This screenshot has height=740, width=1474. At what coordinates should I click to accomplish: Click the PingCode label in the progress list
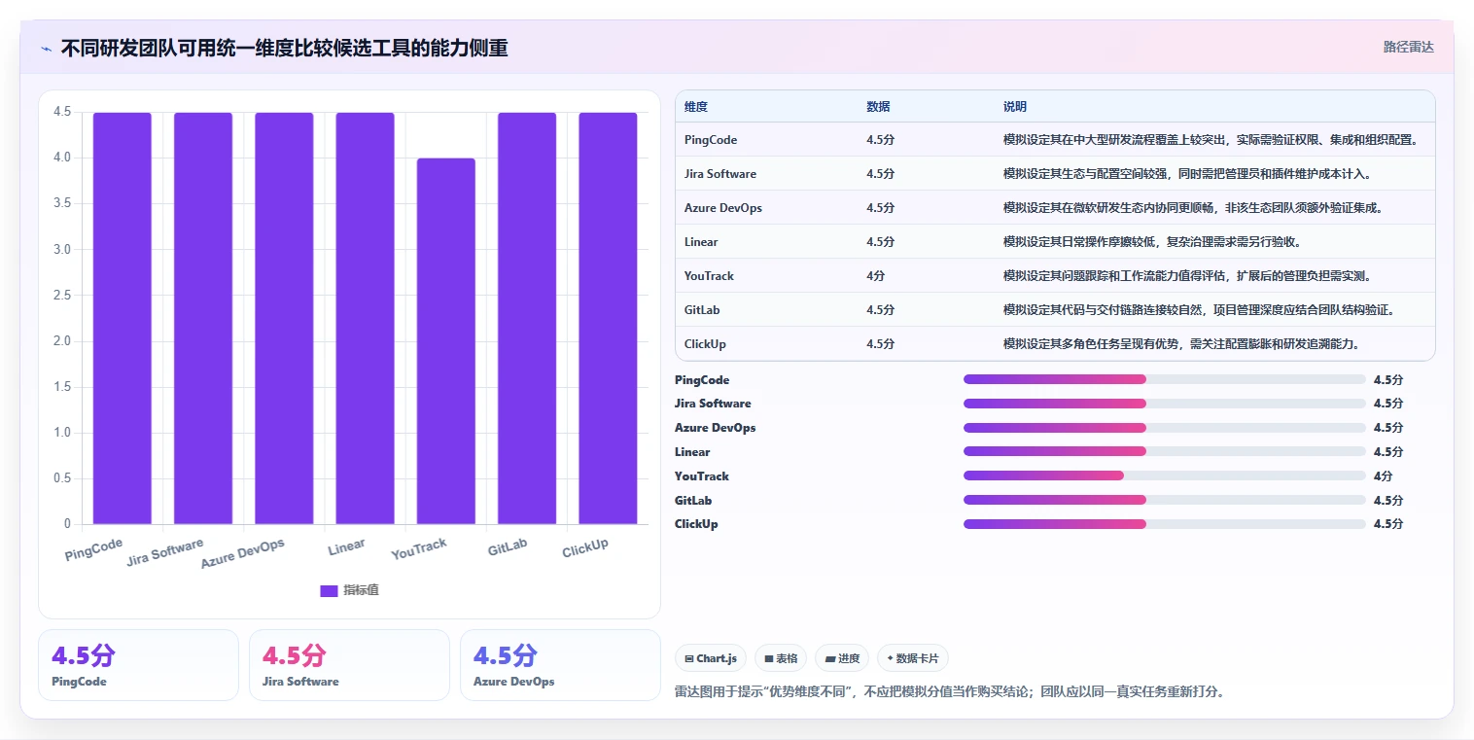pos(702,380)
